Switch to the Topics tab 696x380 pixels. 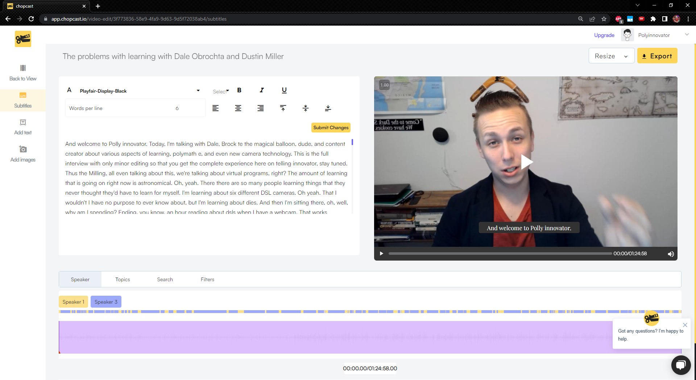[123, 279]
